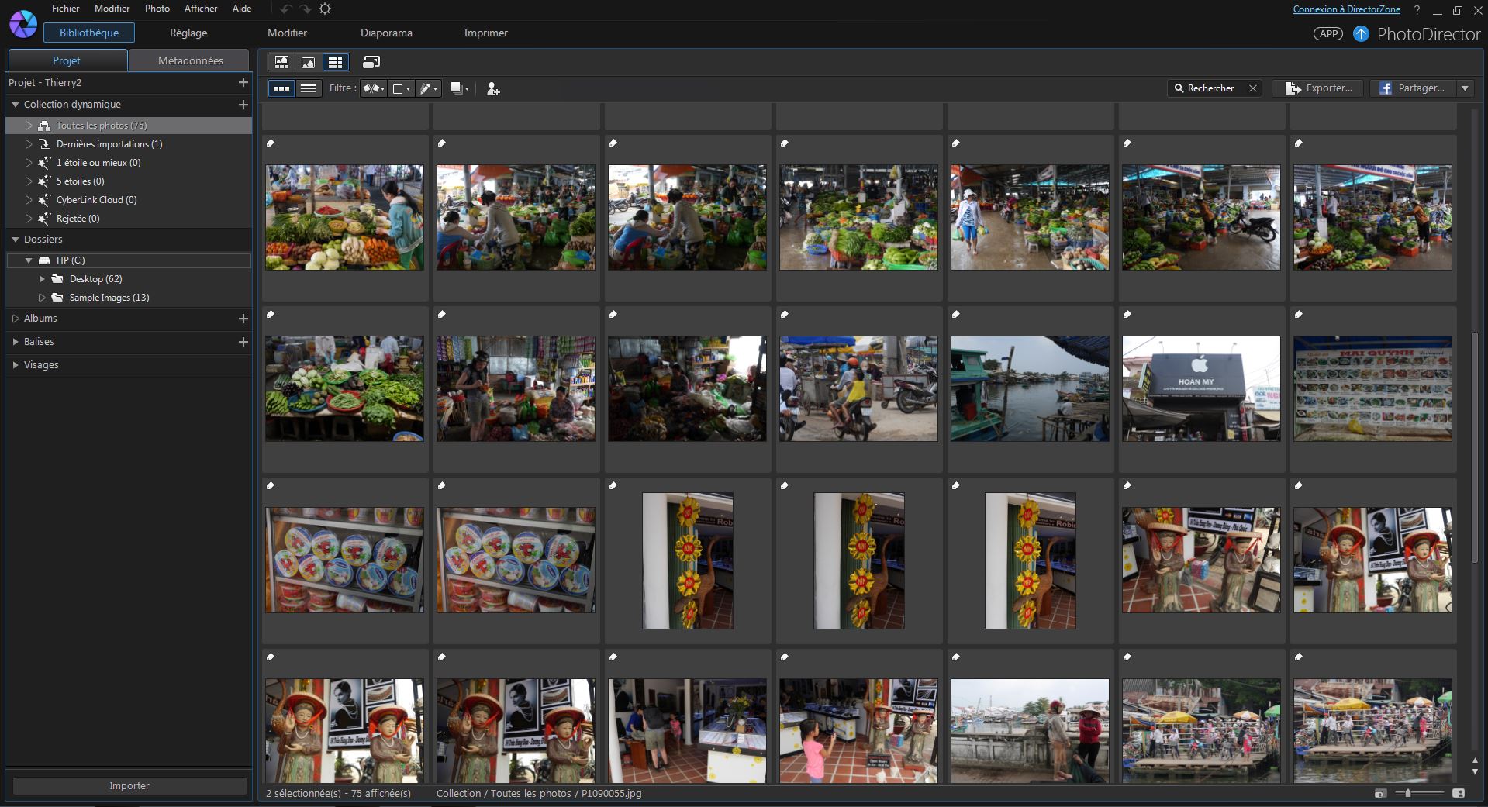Screen dimensions: 1488x807
Task: Expand the Visages section
Action: coord(15,365)
